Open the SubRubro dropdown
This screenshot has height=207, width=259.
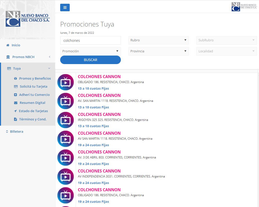226,40
